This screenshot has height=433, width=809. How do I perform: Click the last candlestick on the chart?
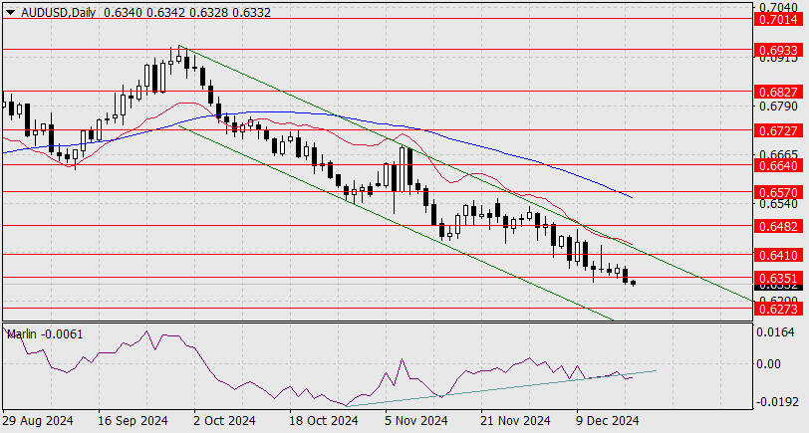pos(633,283)
